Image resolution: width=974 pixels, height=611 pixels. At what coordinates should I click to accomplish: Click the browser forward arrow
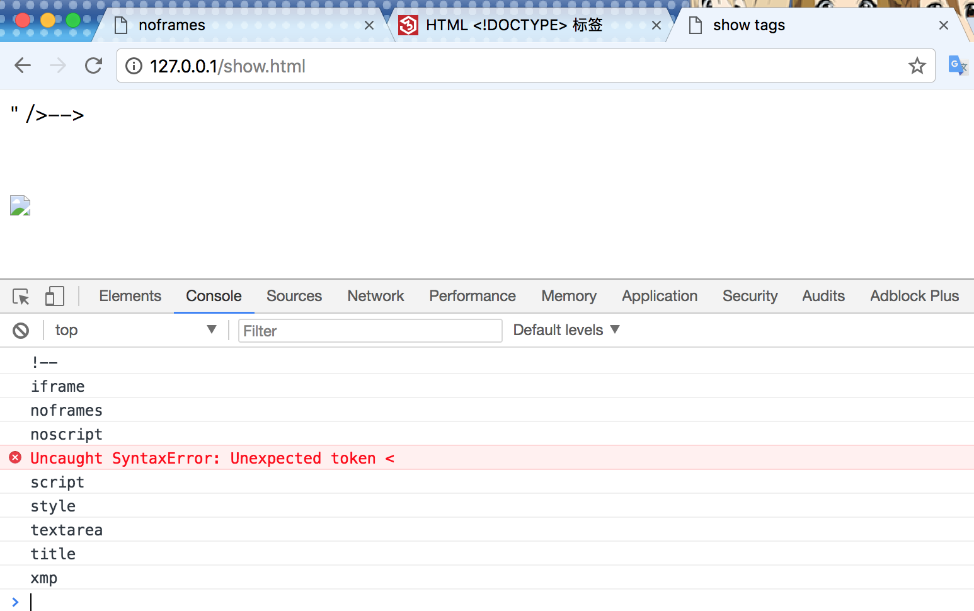click(x=58, y=66)
